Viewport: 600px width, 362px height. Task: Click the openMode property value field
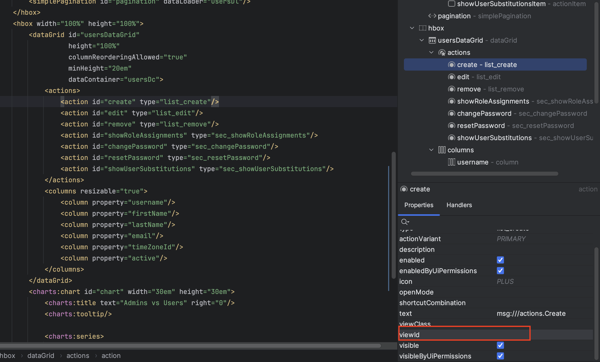[x=544, y=292]
